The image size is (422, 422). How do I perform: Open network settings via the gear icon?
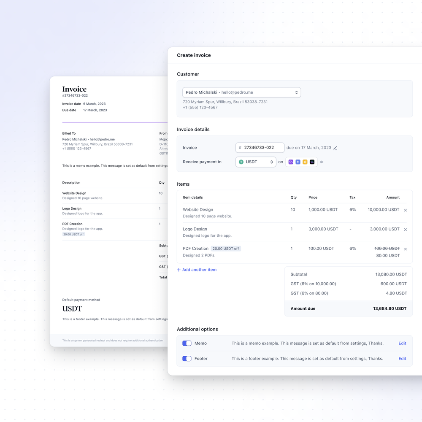[x=322, y=162]
